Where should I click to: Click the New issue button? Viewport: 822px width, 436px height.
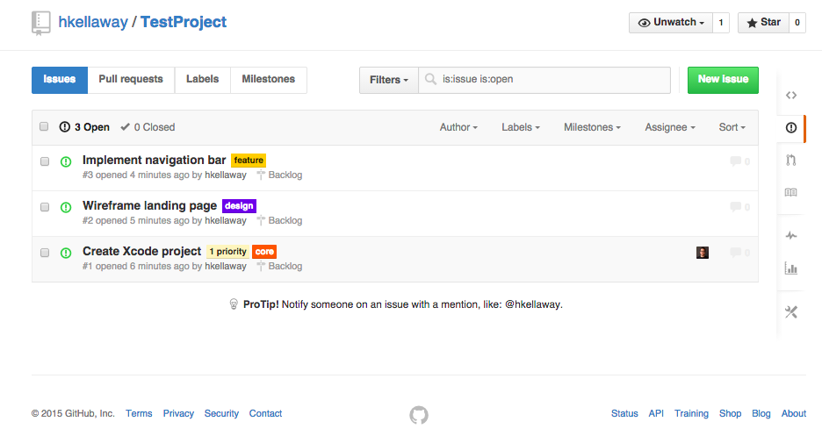point(723,80)
